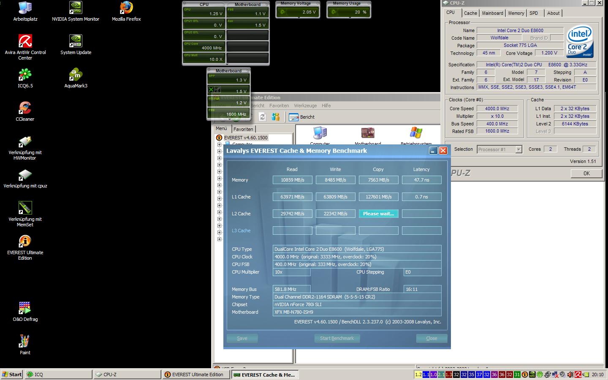
Task: Click the Close button in the benchmark dialog
Action: click(432, 338)
